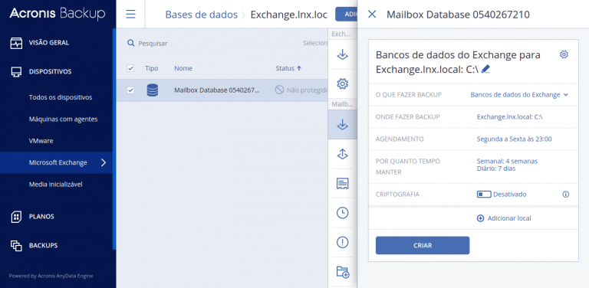Edit plan name with pencil icon
This screenshot has width=589, height=288.
pyautogui.click(x=485, y=69)
